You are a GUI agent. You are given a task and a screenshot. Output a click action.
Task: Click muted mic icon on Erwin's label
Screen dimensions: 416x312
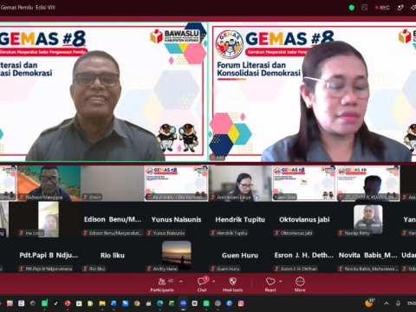click(85, 197)
